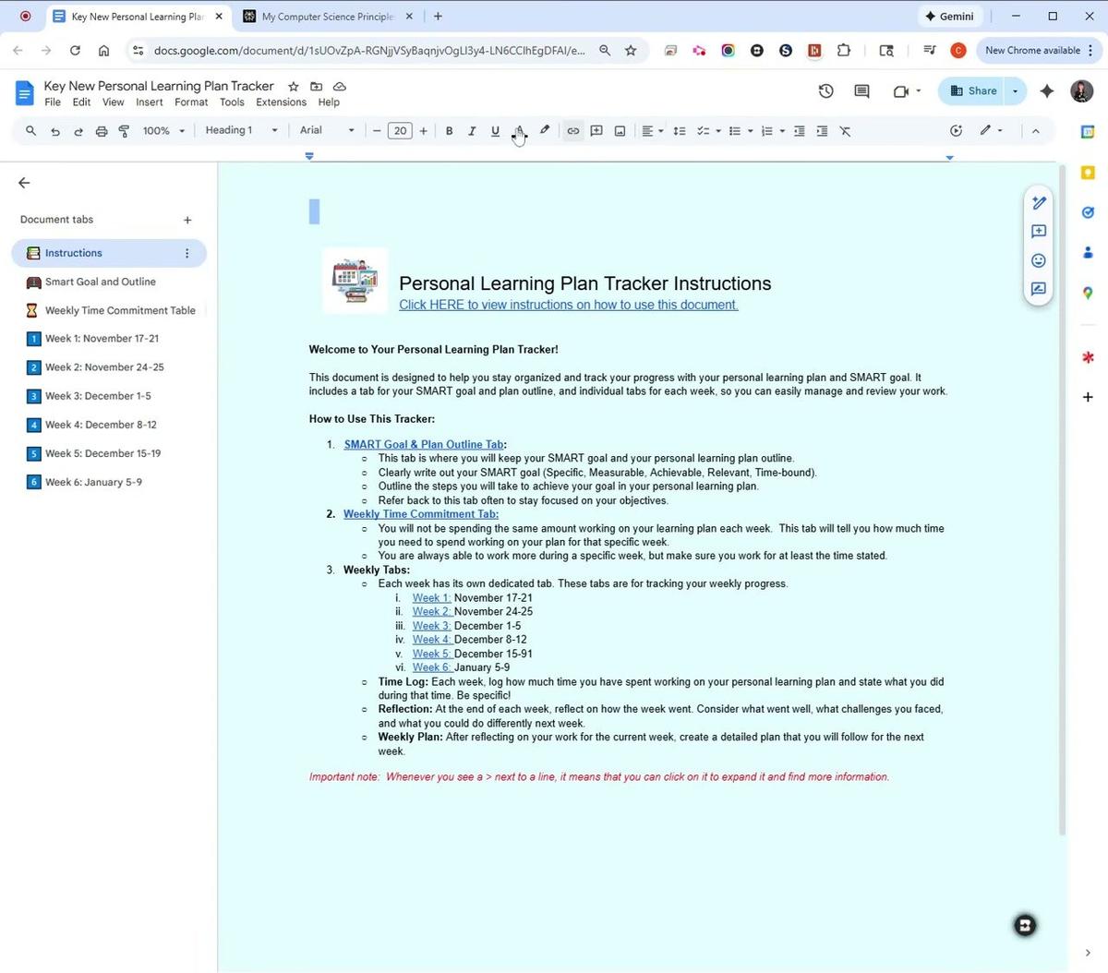Open Google Tasks in the side panel
Viewport: 1108px width, 973px height.
coord(1087,211)
